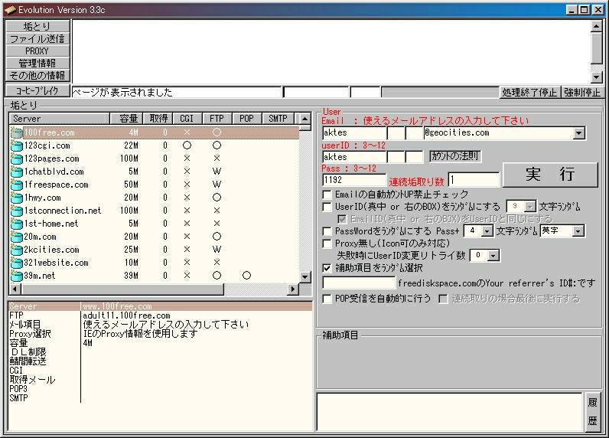
Task: Open the 垢とり tab
Action: click(37, 26)
